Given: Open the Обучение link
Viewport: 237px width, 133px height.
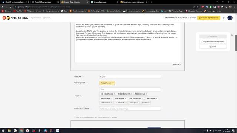Looking at the screenshot, I should pyautogui.click(x=183, y=18).
